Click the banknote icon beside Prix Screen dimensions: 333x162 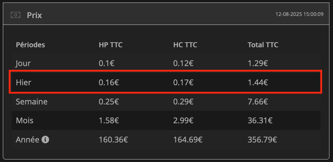(15, 15)
